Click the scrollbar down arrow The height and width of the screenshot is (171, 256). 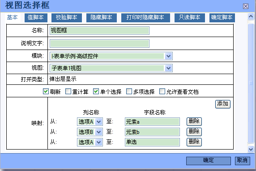click(x=251, y=149)
